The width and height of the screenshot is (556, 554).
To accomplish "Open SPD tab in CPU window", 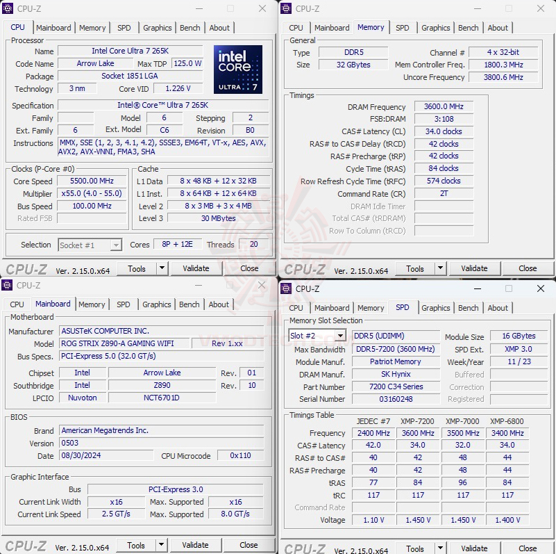I will pyautogui.click(x=124, y=28).
